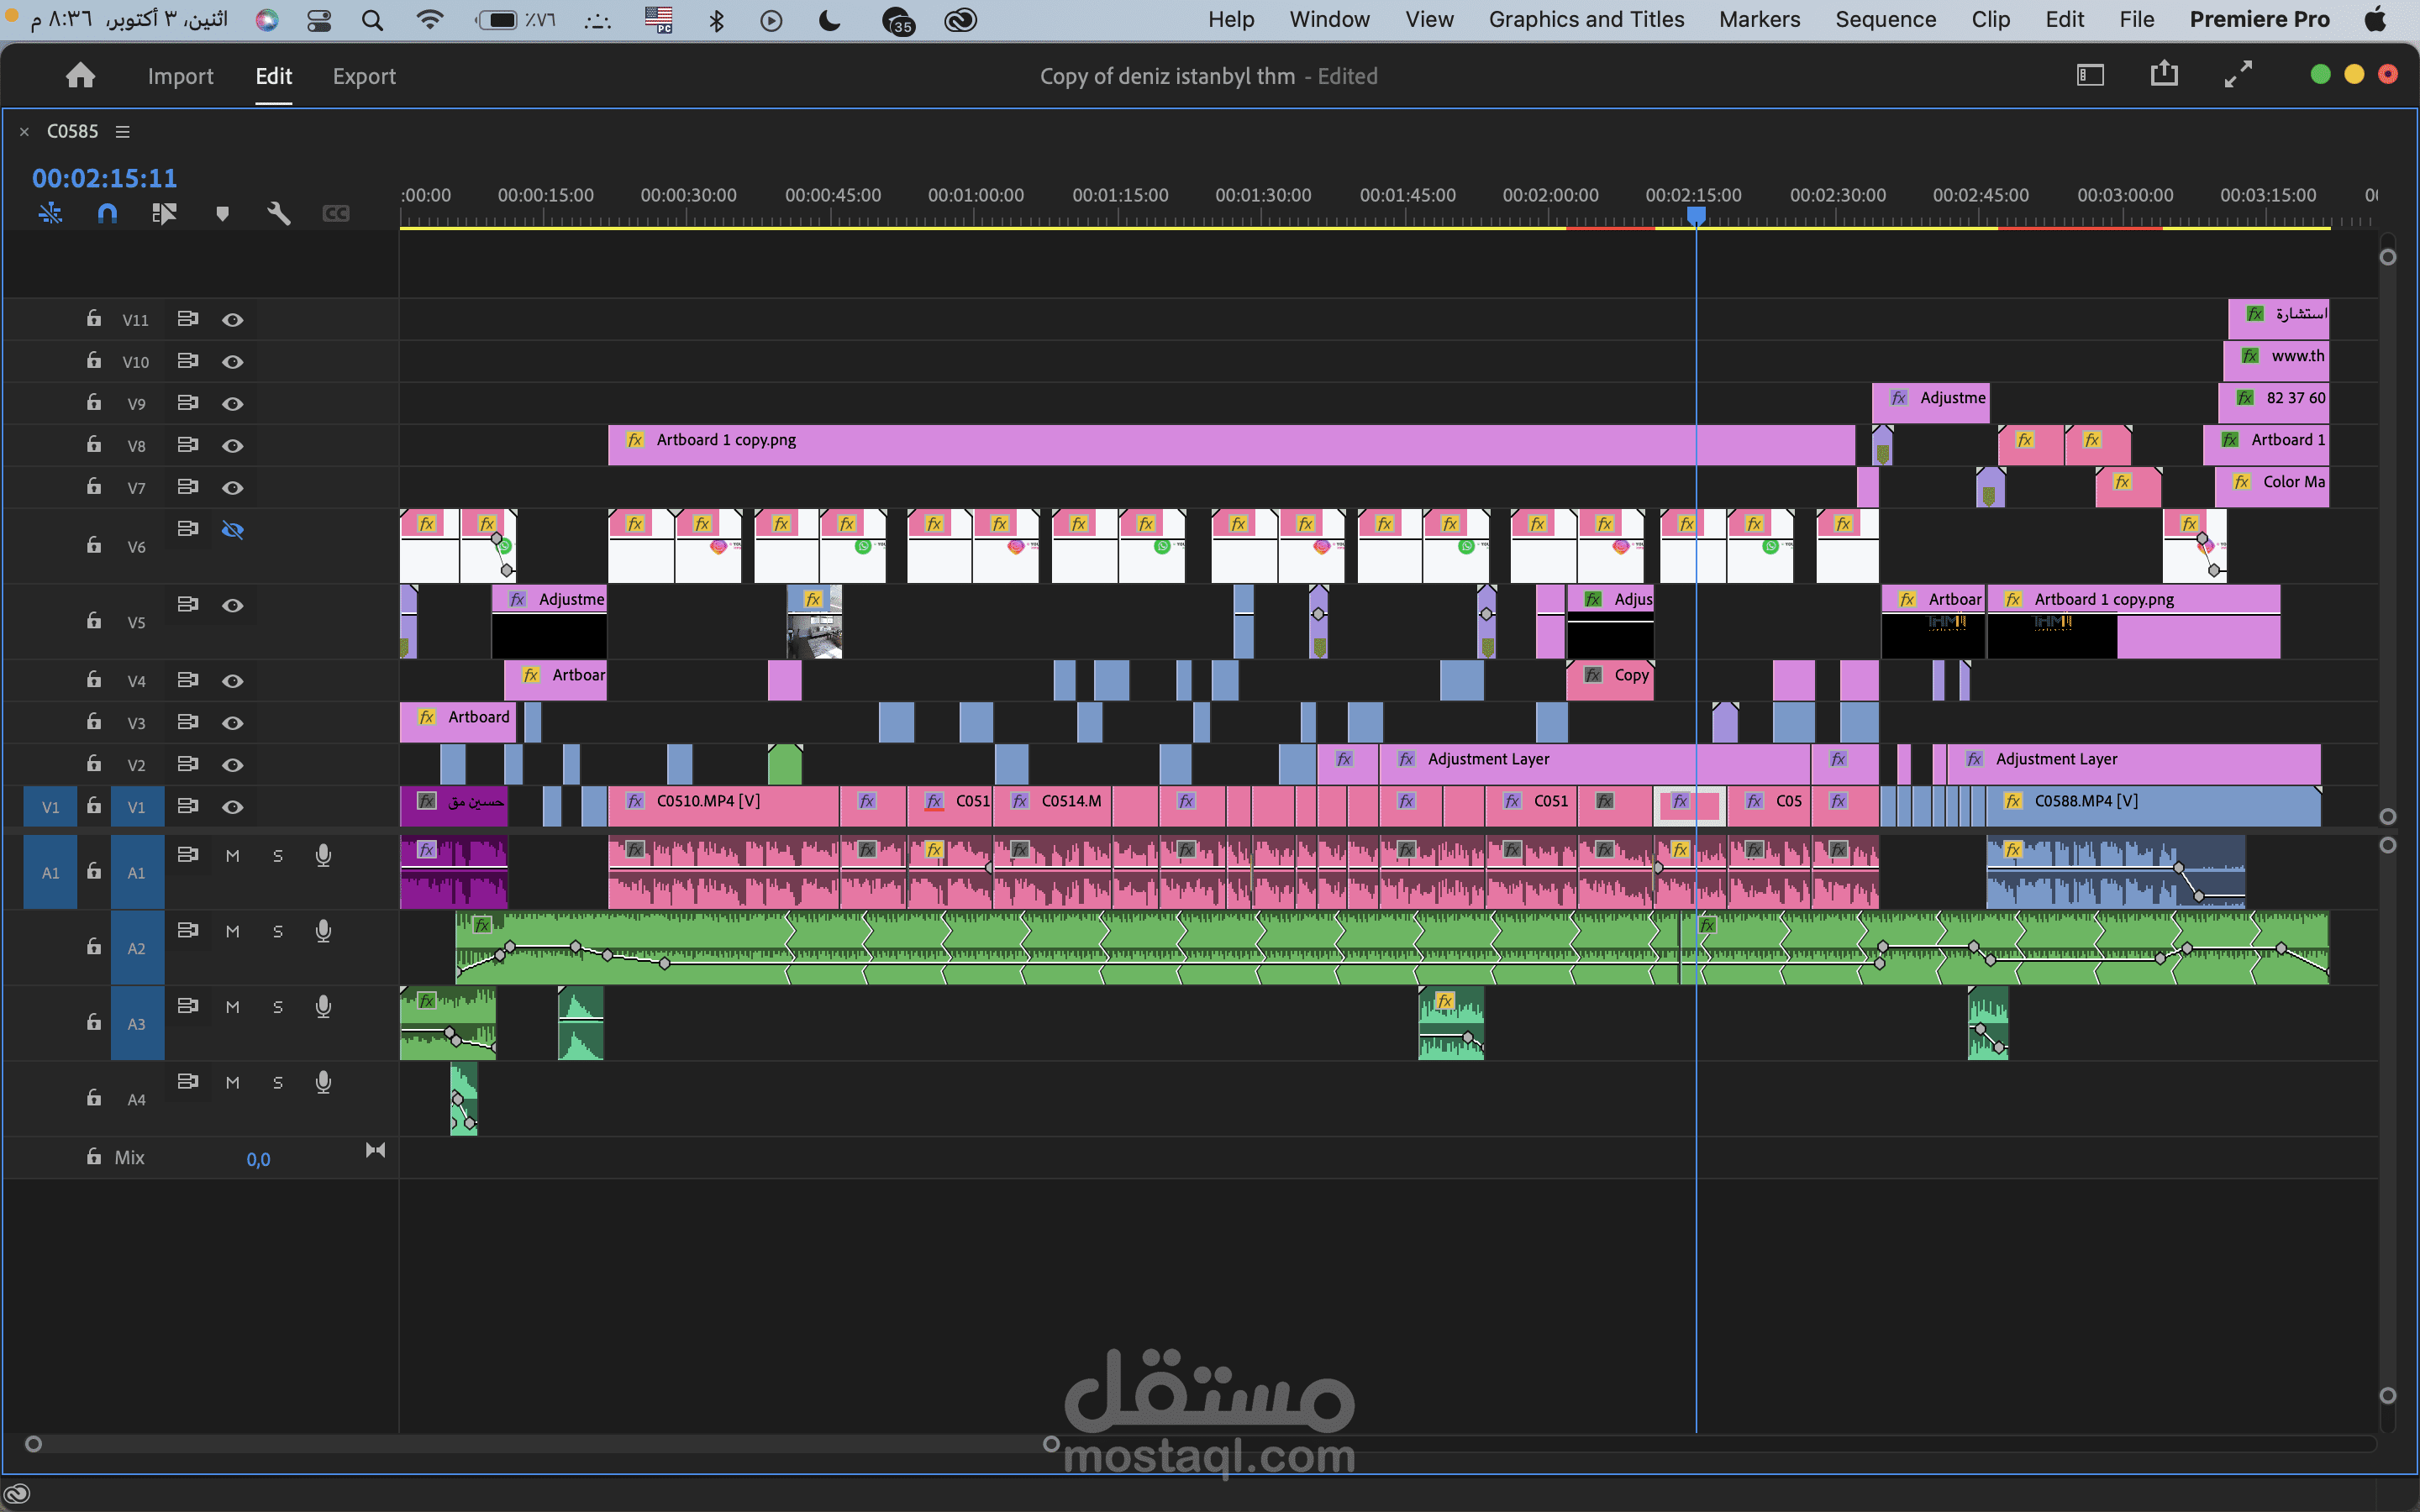Mute track A3 with M button
This screenshot has height=1512, width=2420.
point(232,1007)
